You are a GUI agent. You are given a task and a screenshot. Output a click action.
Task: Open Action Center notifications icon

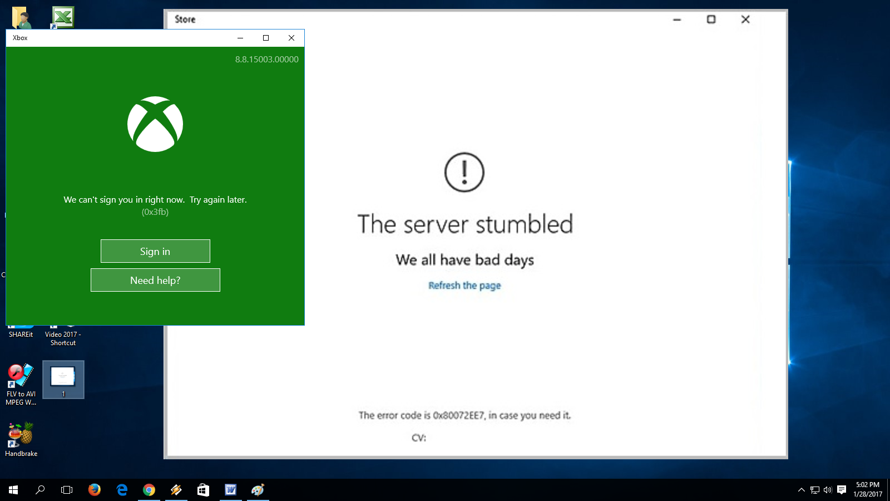coord(842,490)
